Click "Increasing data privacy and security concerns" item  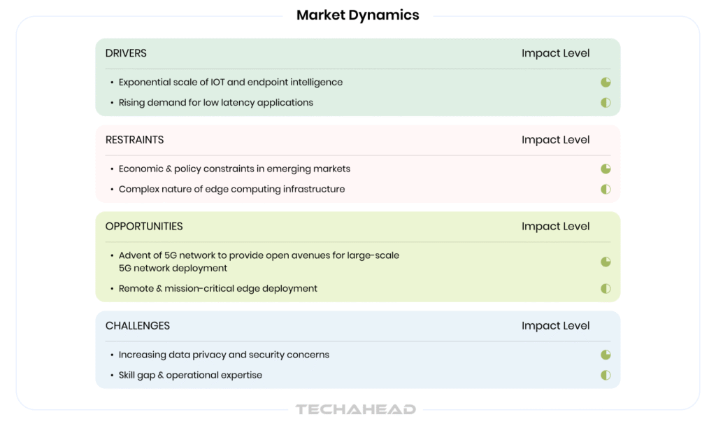tap(224, 355)
